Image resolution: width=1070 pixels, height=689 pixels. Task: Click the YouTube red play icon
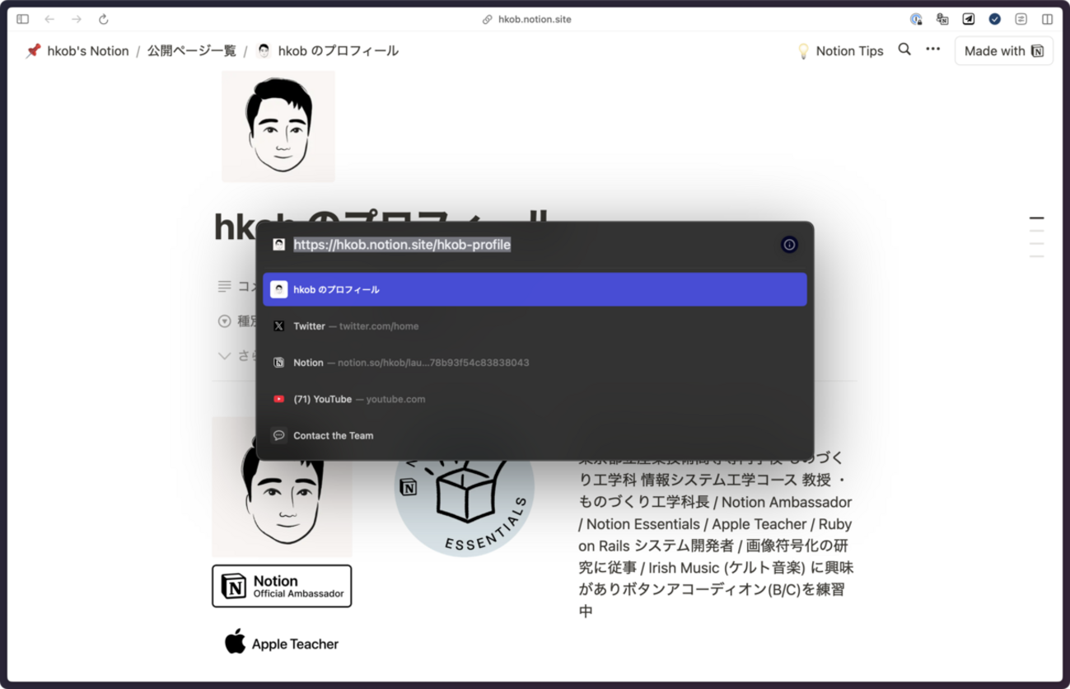coord(278,399)
